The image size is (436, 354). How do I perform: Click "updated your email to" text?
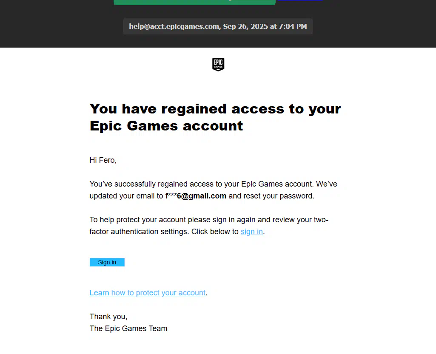pos(126,196)
